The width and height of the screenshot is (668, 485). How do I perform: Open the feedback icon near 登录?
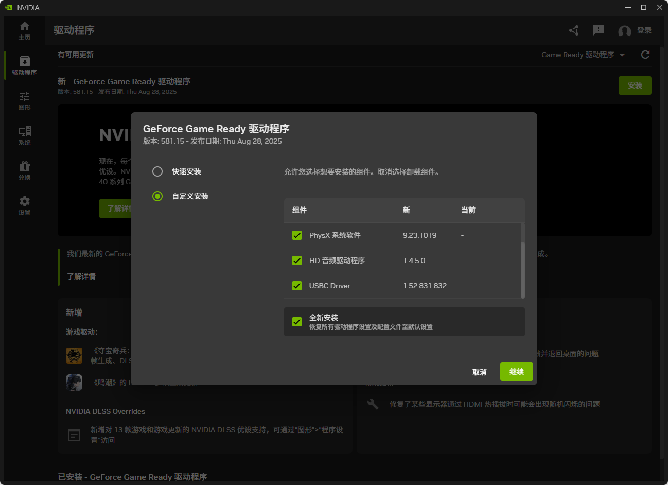coord(599,30)
